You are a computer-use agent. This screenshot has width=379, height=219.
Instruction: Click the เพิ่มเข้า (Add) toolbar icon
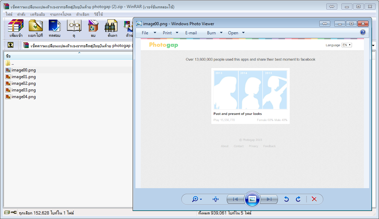click(16, 28)
